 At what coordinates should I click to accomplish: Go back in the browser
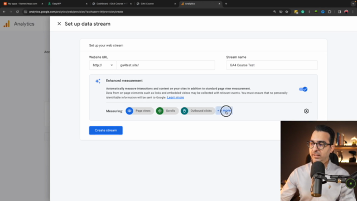pyautogui.click(x=4, y=12)
